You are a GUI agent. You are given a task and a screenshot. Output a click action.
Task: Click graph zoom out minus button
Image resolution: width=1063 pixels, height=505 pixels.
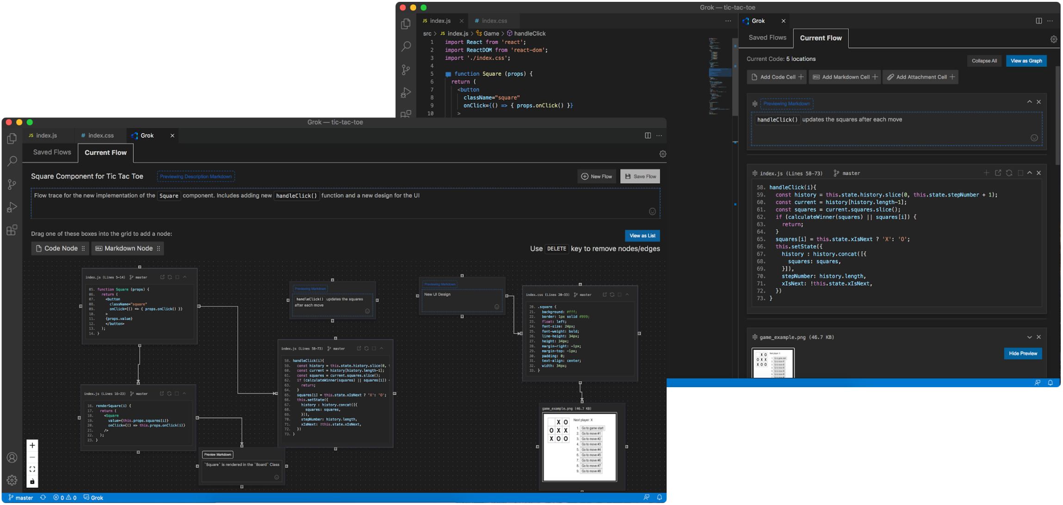32,457
